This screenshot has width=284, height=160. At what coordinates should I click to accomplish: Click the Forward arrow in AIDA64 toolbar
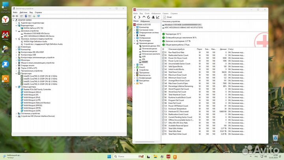point(139,17)
